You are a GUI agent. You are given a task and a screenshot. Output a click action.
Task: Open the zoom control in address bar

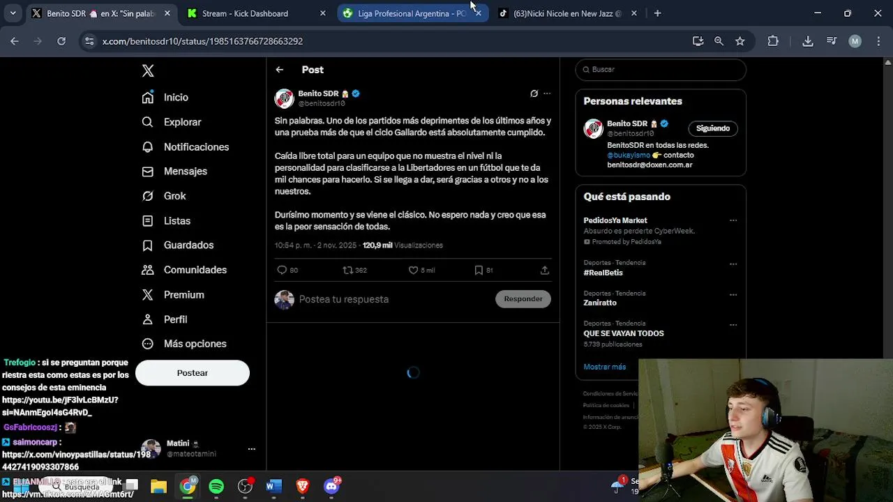click(719, 41)
